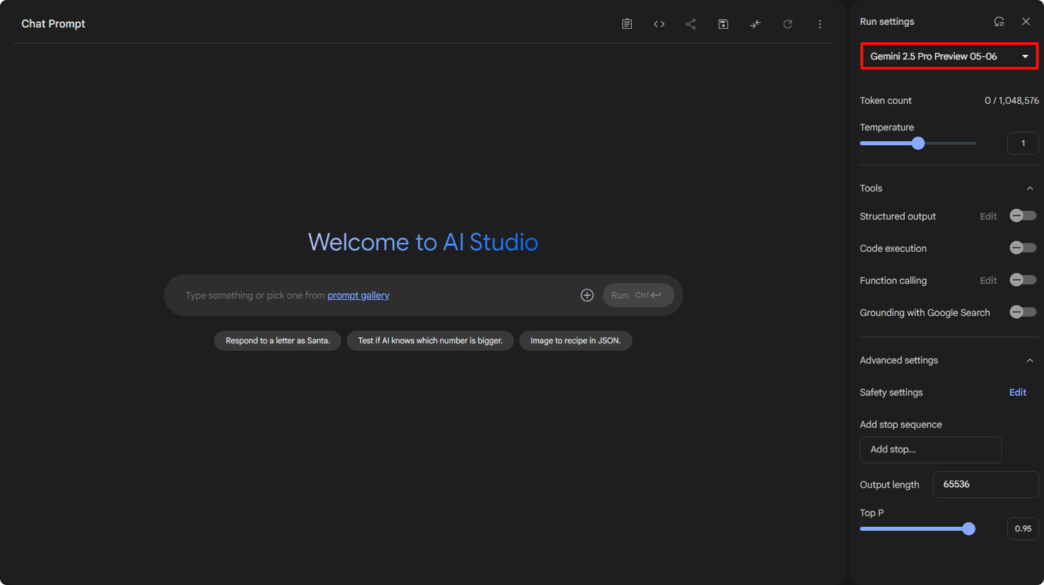Viewport: 1044px width, 585px height.
Task: Click the clear chat refresh icon
Action: point(788,24)
